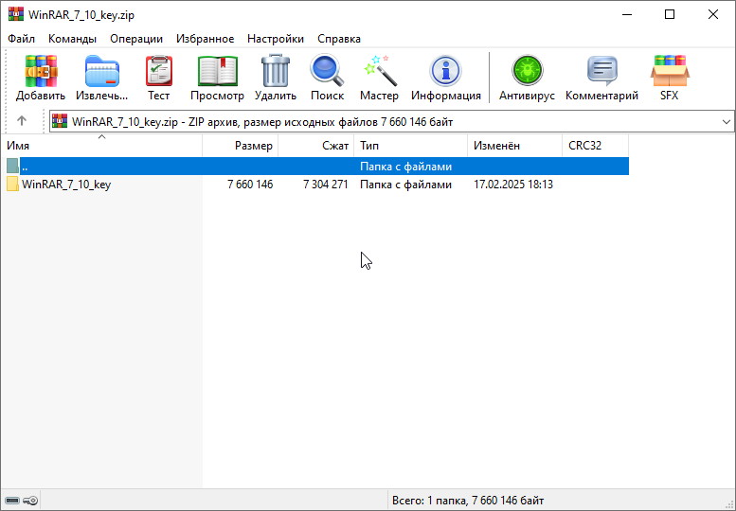
Task: Click the date 17.02.2025 18:13
Action: (x=513, y=185)
